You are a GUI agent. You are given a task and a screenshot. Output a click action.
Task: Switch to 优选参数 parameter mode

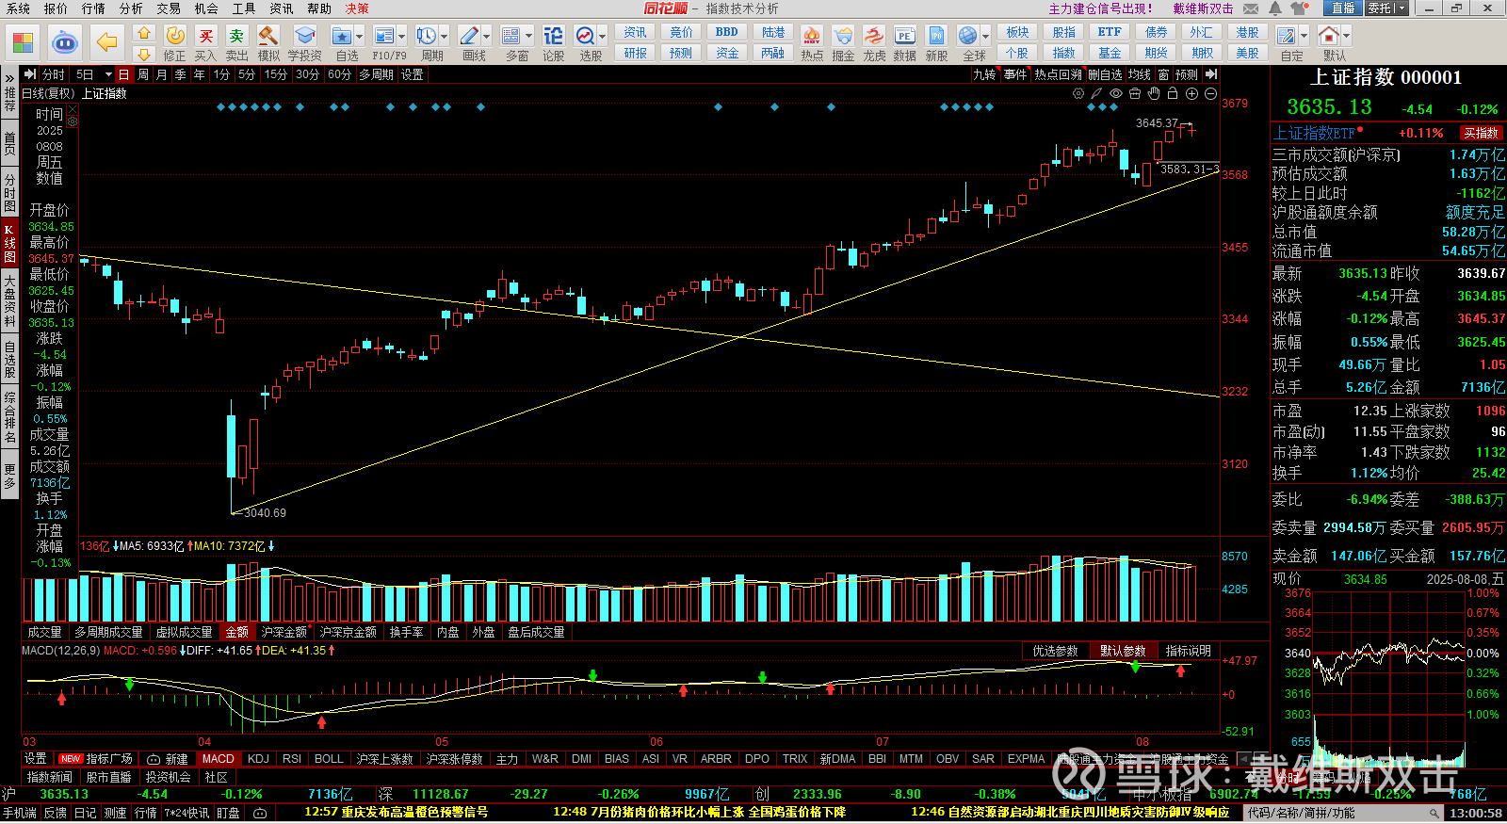click(x=1055, y=651)
